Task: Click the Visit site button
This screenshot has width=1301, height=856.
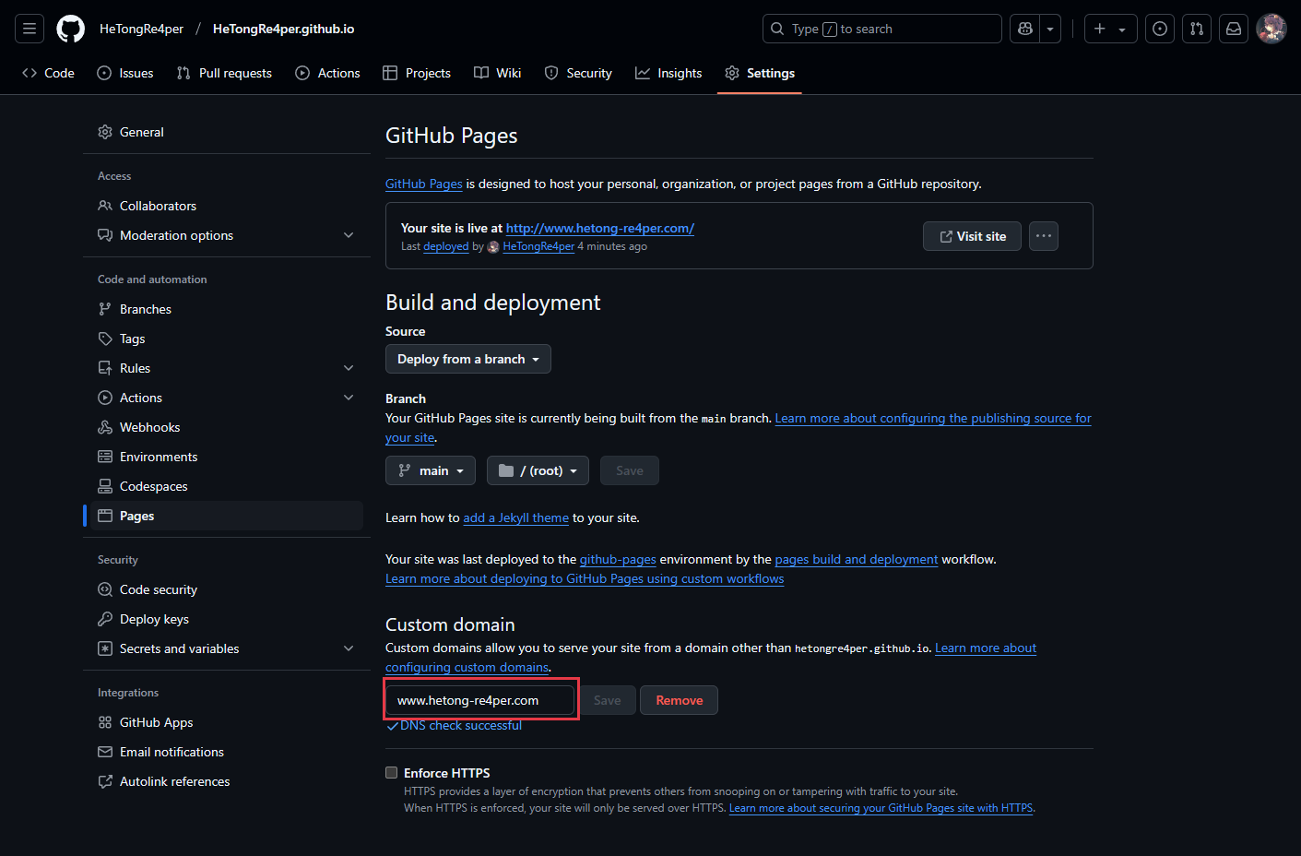Action: point(972,236)
